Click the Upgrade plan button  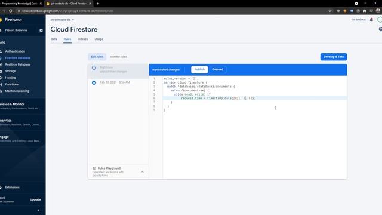(35, 199)
